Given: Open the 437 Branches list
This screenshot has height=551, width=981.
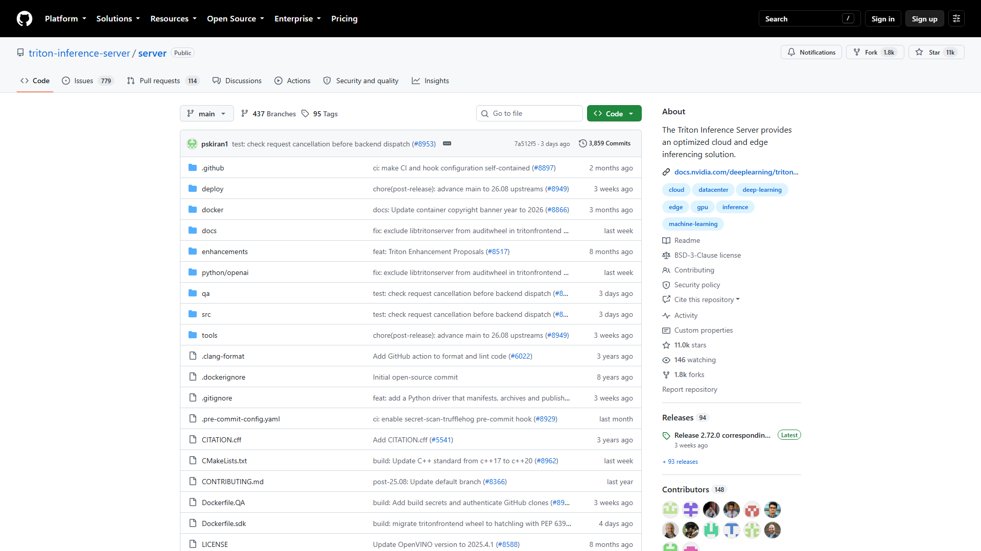Looking at the screenshot, I should pyautogui.click(x=269, y=114).
